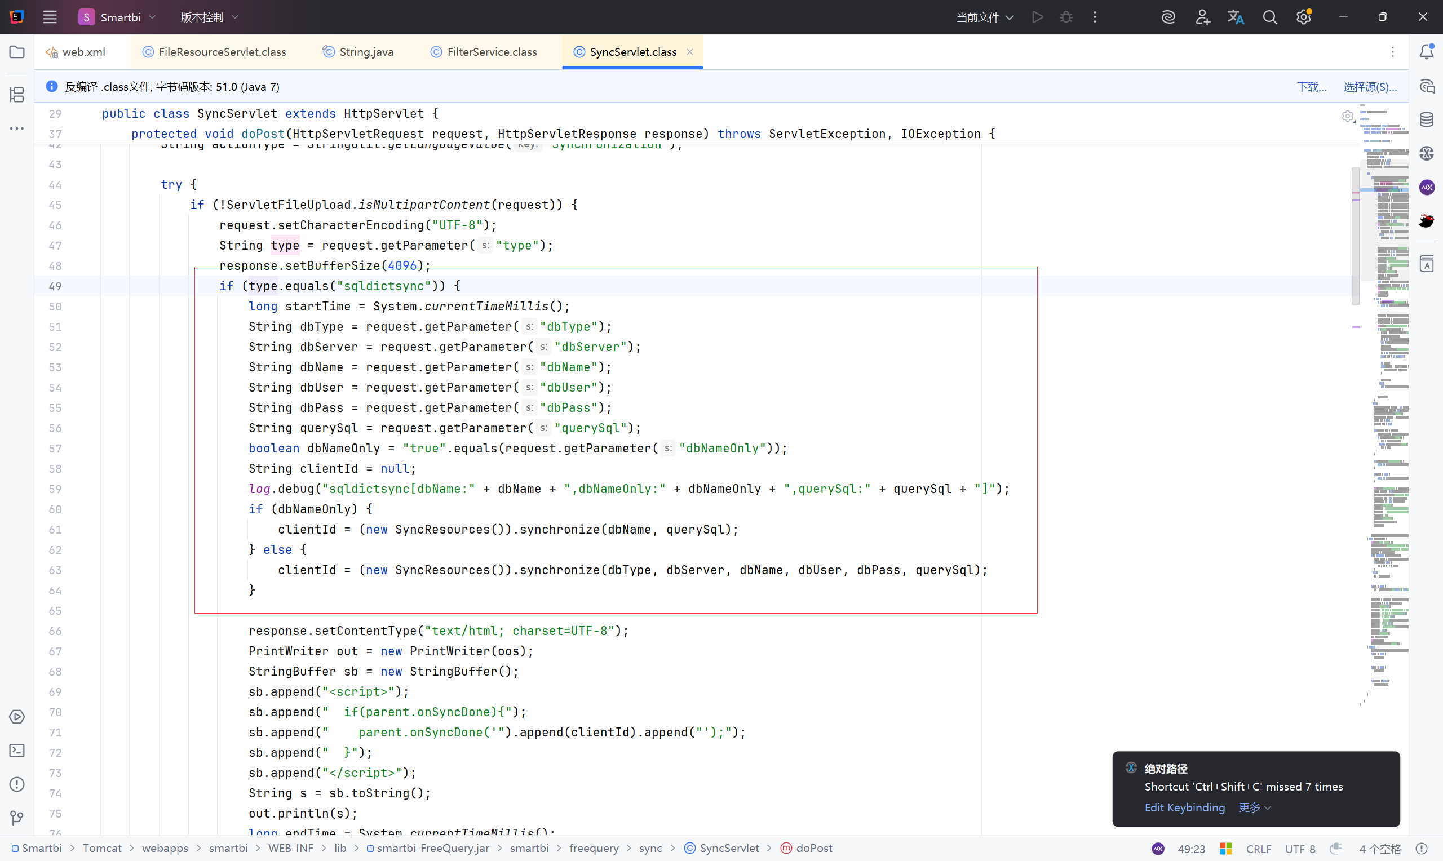Open the 当前文件 run configuration dropdown
Viewport: 1443px width, 861px height.
click(x=985, y=17)
